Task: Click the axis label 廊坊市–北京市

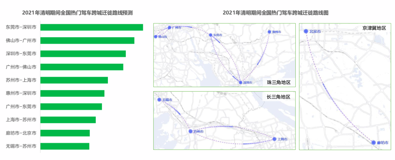Action: click(21, 133)
